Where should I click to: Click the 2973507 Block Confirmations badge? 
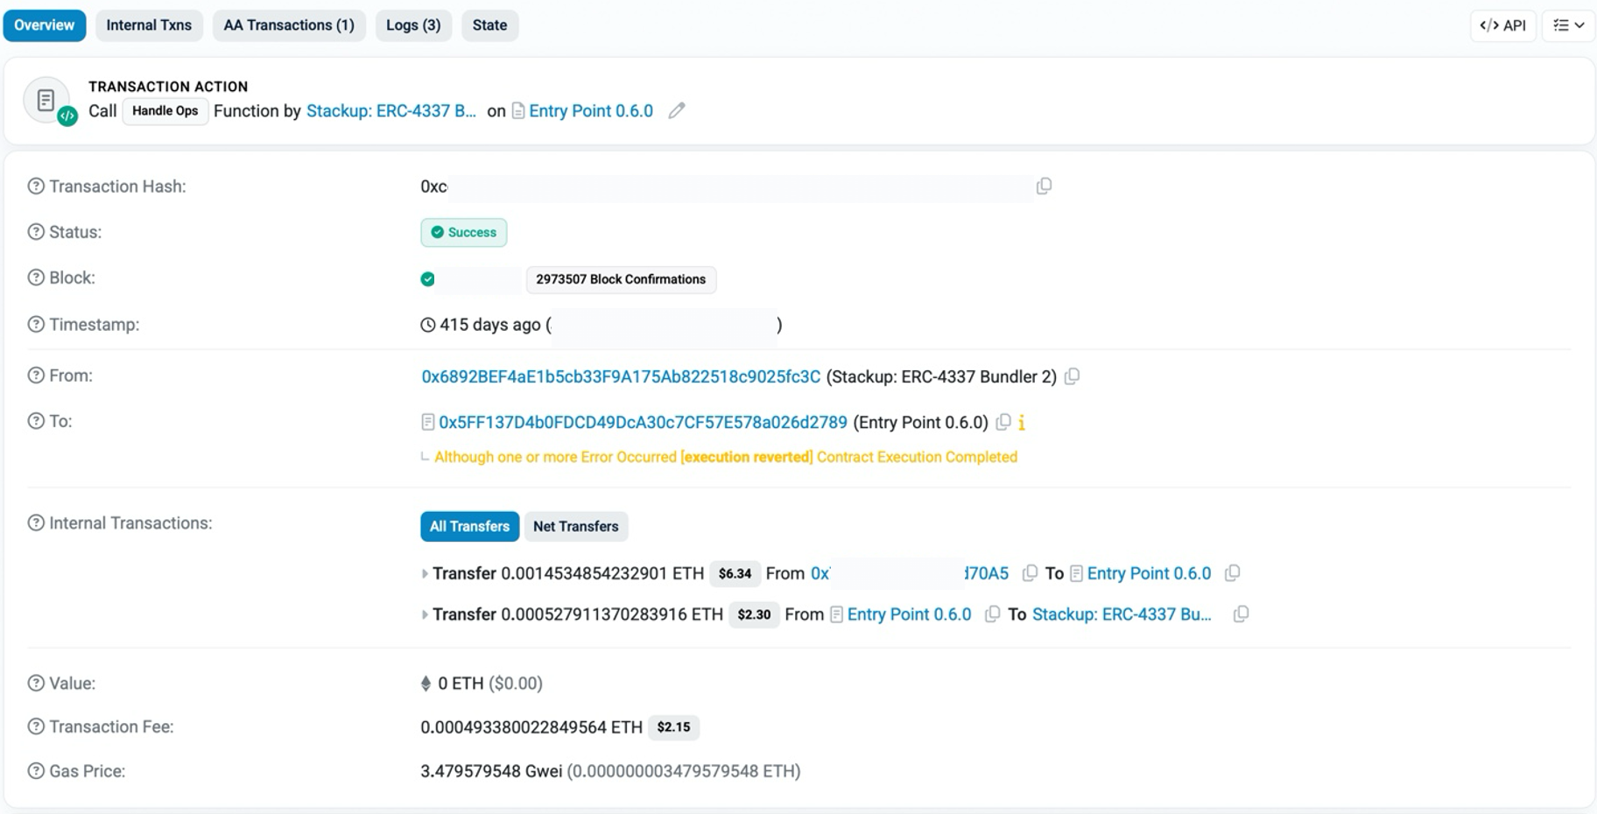click(621, 279)
